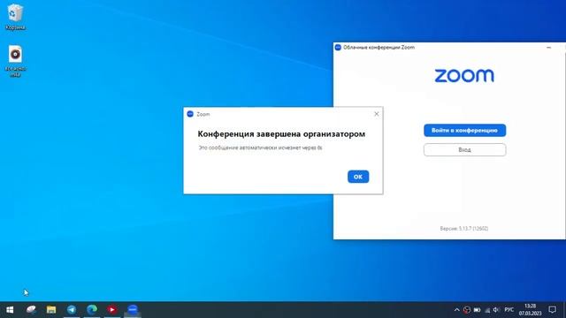Switch to Zoom in the taskbar
566x318 pixels.
[x=133, y=310]
